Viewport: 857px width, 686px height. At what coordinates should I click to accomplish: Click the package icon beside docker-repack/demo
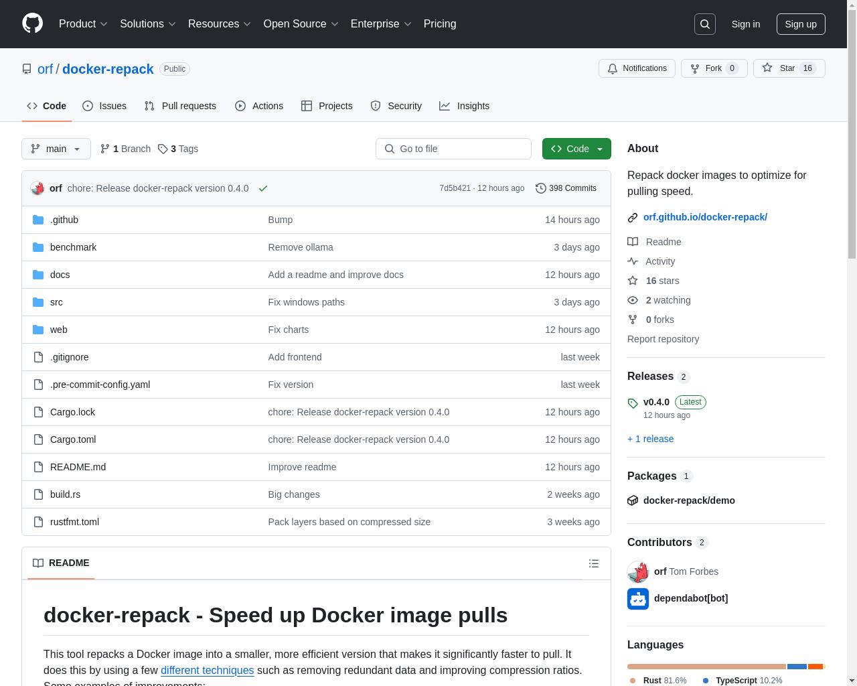[633, 500]
